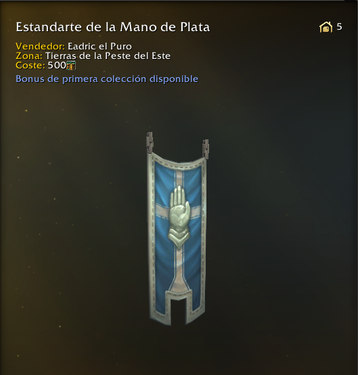Click the yellow Zona label
This screenshot has width=358, height=375.
[x=29, y=56]
